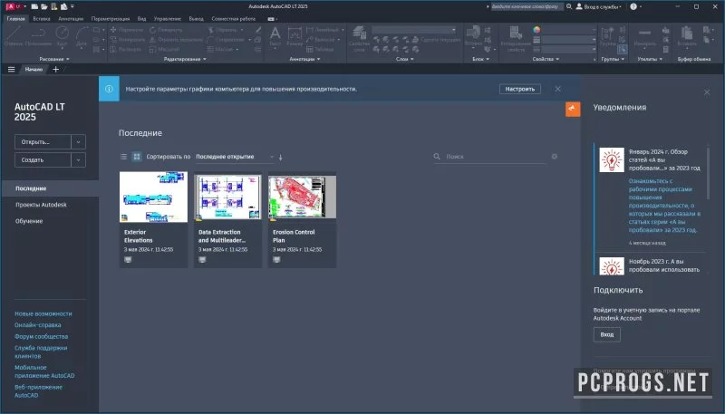Switch recent files to list view

coord(123,157)
